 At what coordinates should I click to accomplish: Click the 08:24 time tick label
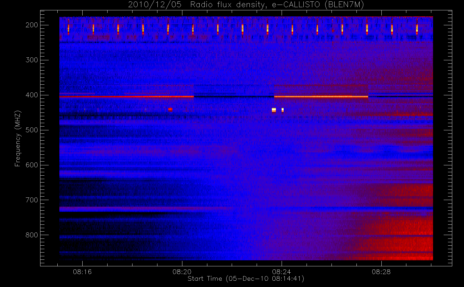(x=282, y=272)
